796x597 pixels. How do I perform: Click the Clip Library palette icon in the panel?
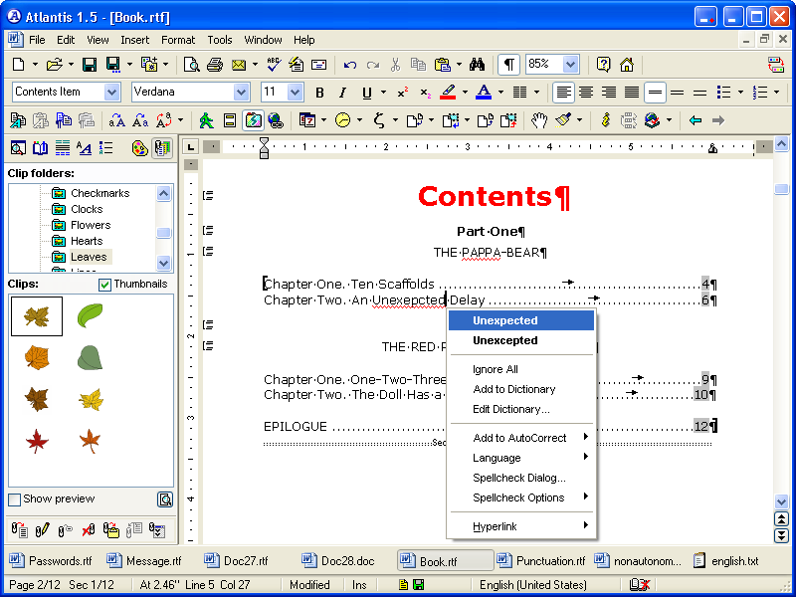139,148
